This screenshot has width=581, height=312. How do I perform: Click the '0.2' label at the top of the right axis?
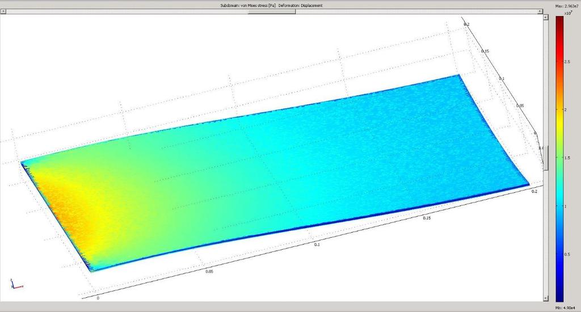(466, 24)
